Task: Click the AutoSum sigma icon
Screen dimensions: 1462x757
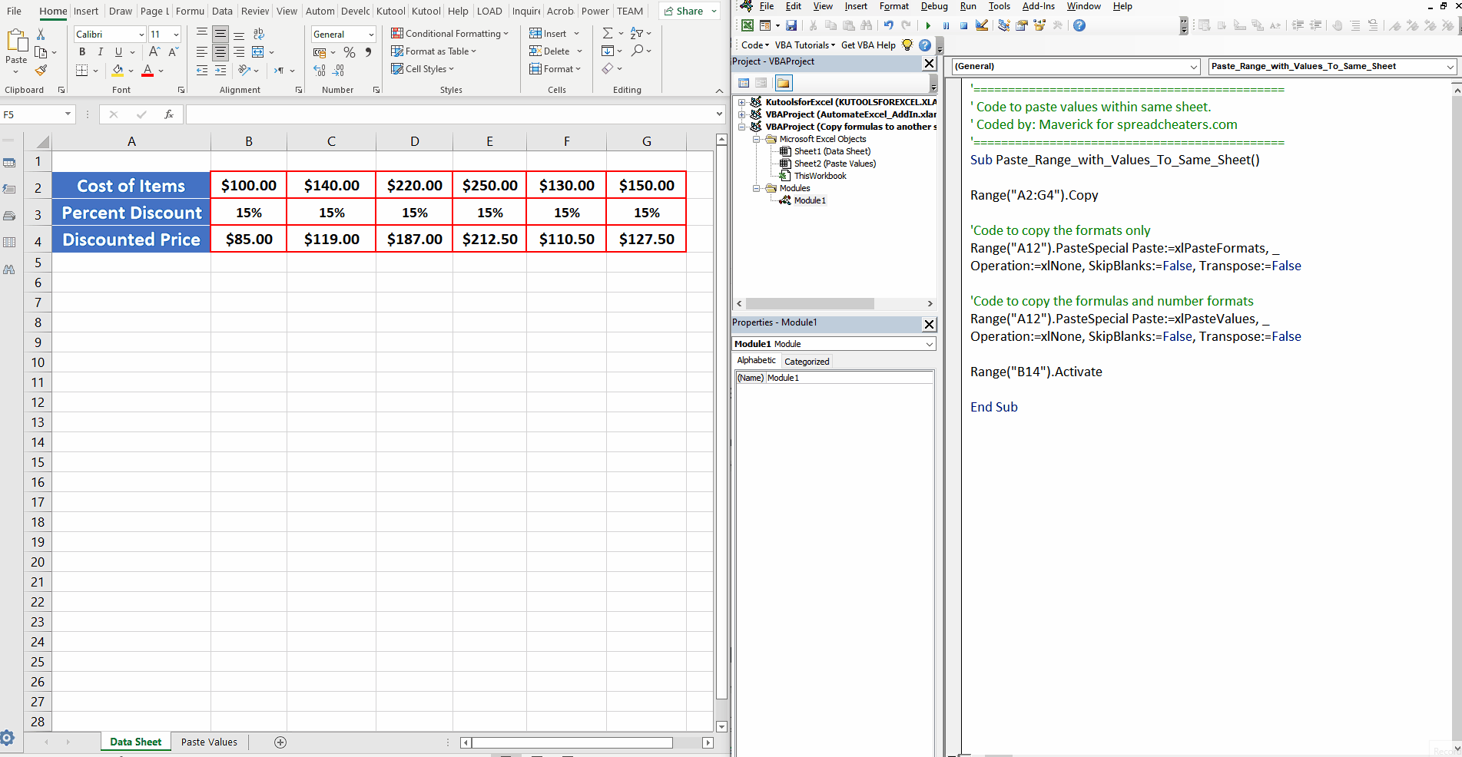Action: [608, 33]
